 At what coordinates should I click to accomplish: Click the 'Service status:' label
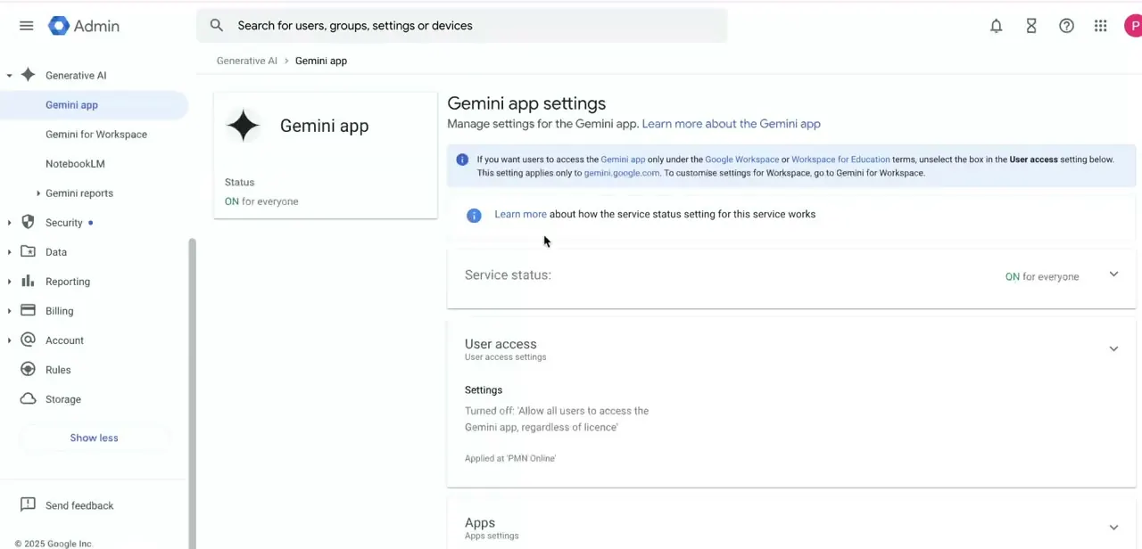pyautogui.click(x=508, y=274)
